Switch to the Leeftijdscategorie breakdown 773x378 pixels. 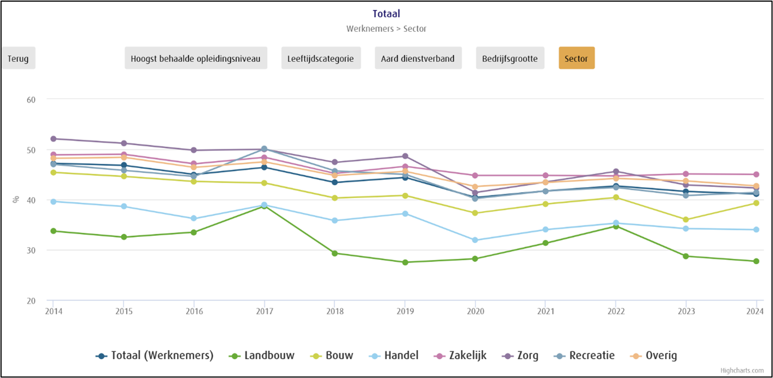(321, 58)
